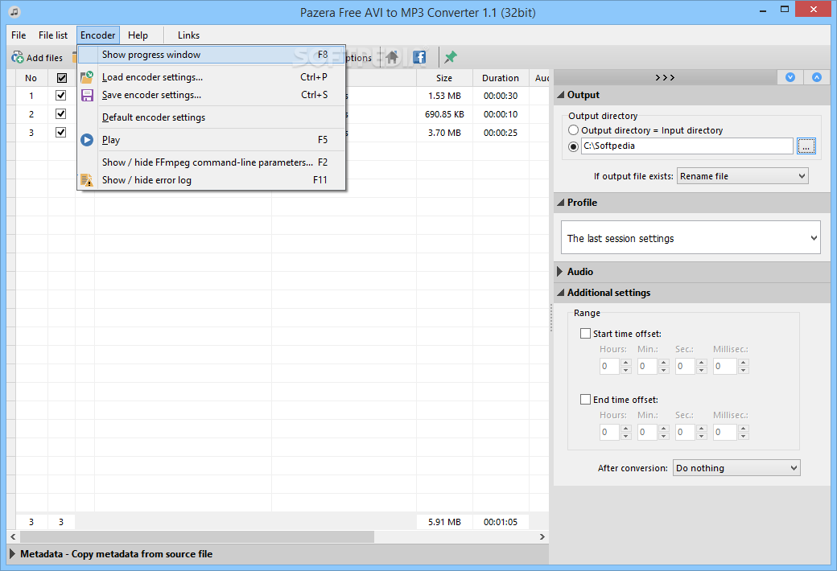The height and width of the screenshot is (571, 837).
Task: Open the Facebook icon in toolbar
Action: (419, 57)
